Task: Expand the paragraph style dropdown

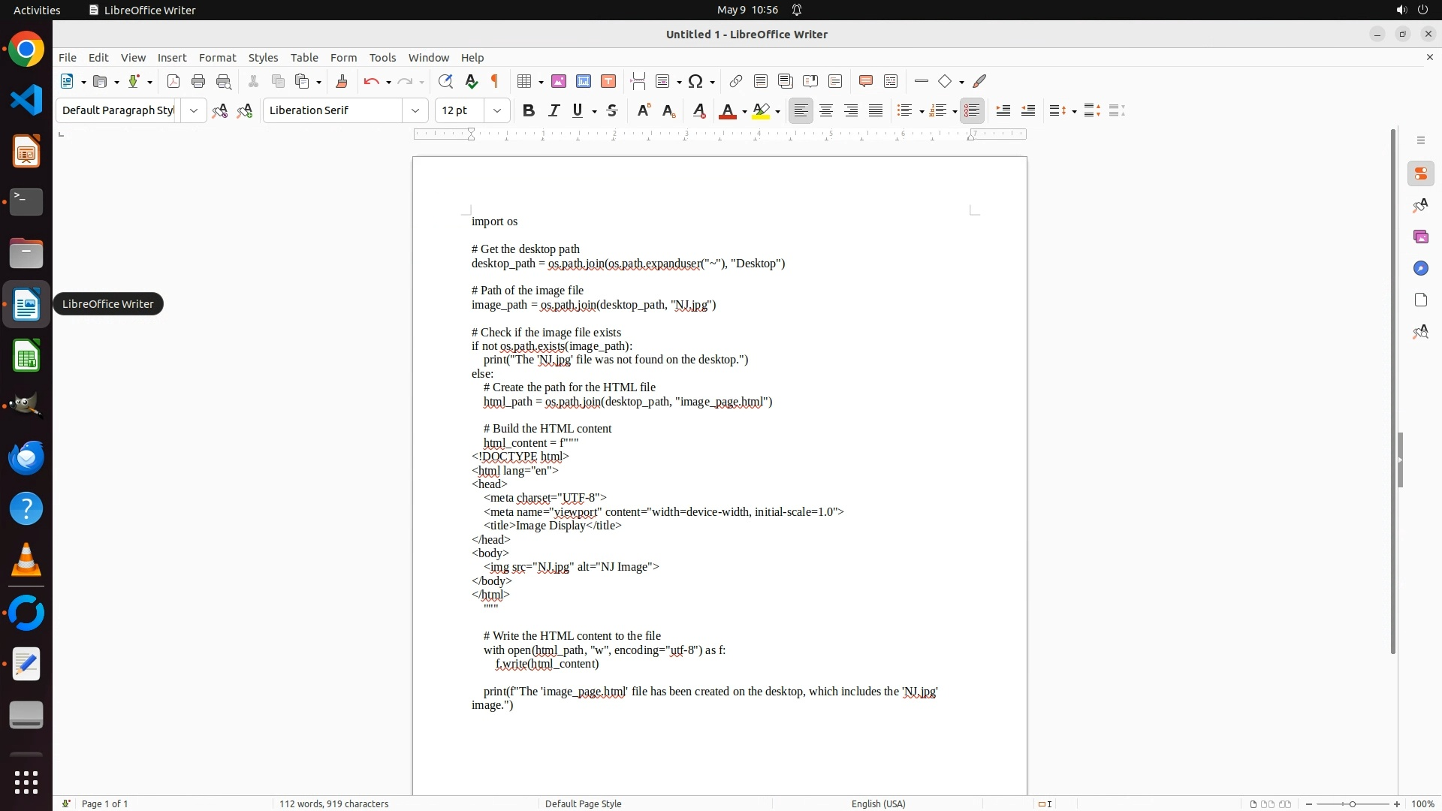Action: tap(194, 111)
